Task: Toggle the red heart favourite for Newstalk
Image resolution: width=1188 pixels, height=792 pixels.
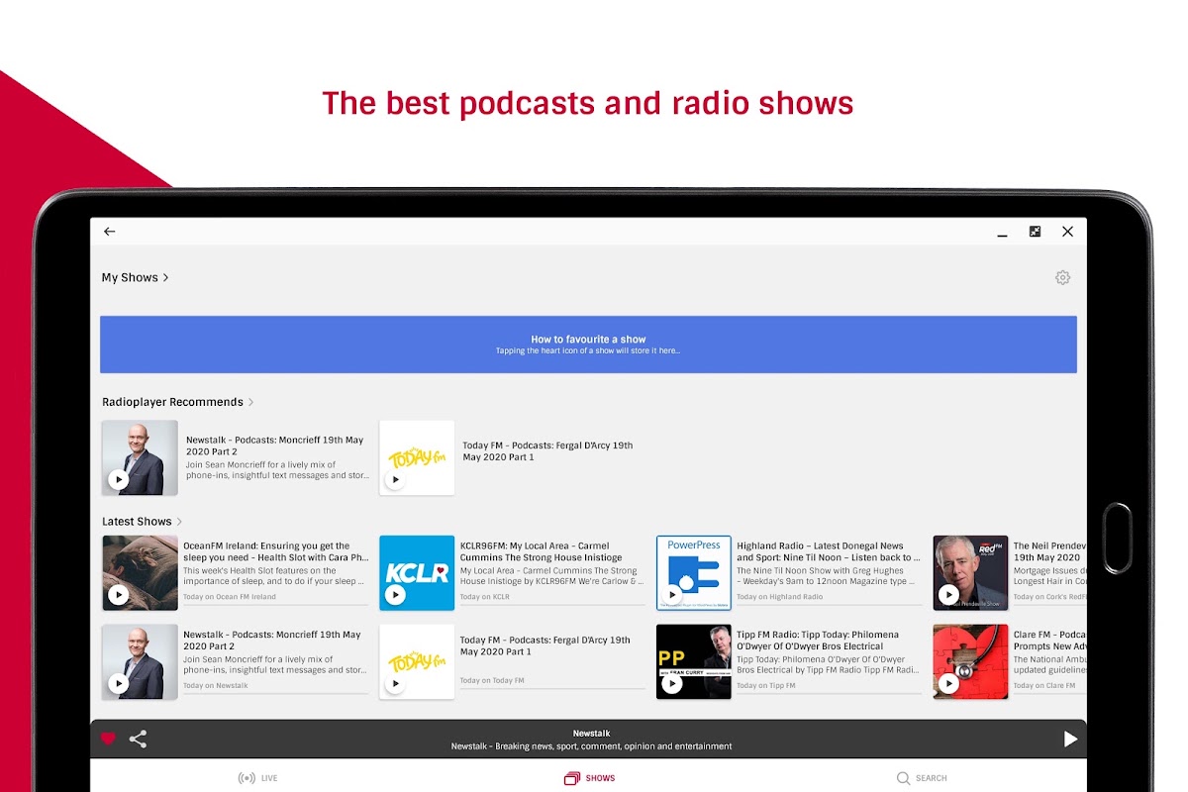Action: pyautogui.click(x=108, y=739)
